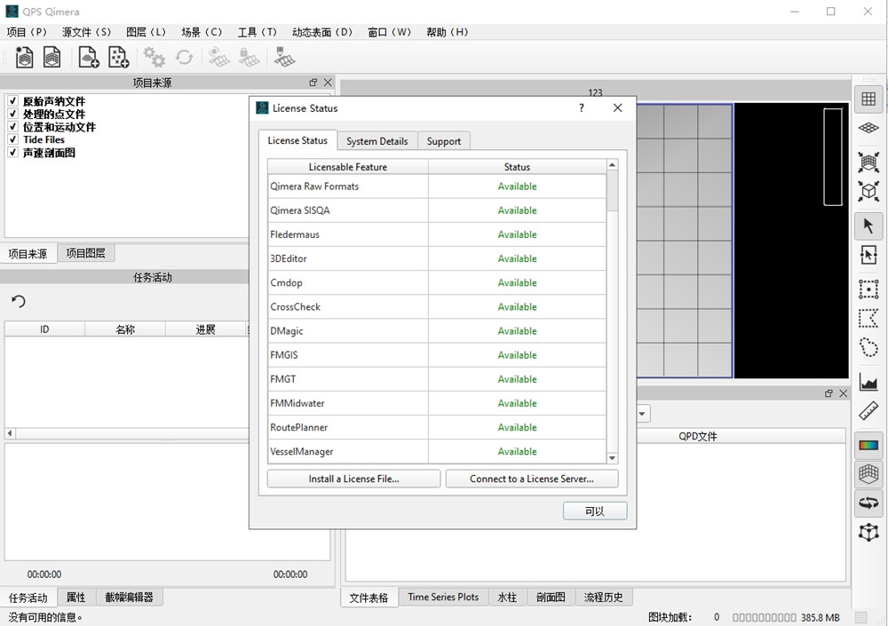The height and width of the screenshot is (626, 888).
Task: Toggle the 处理的点文件 checkbox
Action: coord(12,114)
